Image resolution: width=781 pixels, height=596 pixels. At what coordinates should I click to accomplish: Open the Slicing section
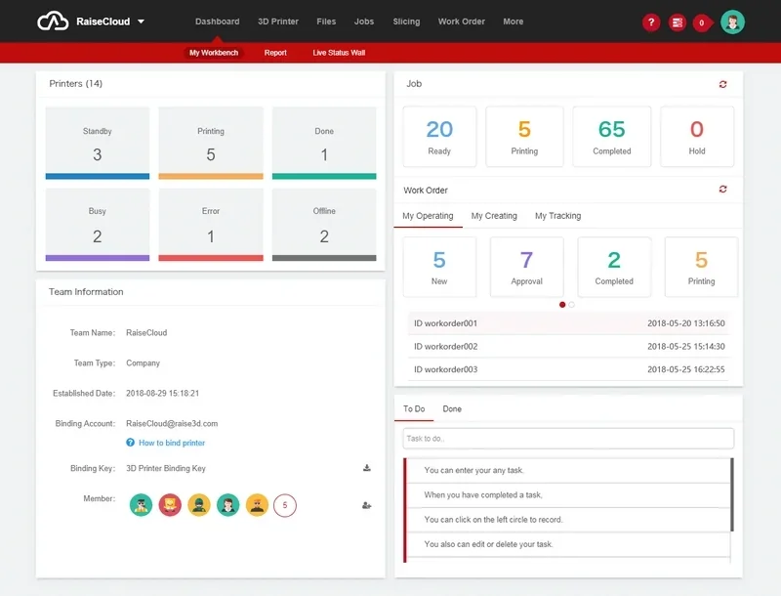point(406,21)
